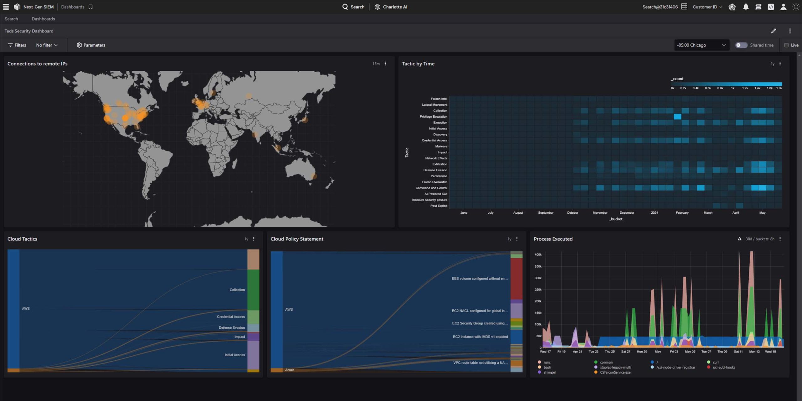Viewport: 802px width, 401px height.
Task: Click the _count color scale bar
Action: point(726,84)
